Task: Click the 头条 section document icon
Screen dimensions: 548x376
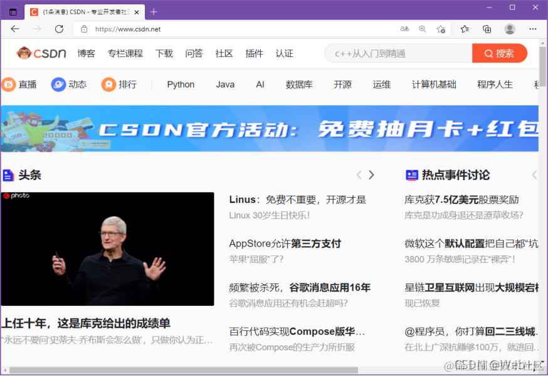Action: tap(8, 175)
